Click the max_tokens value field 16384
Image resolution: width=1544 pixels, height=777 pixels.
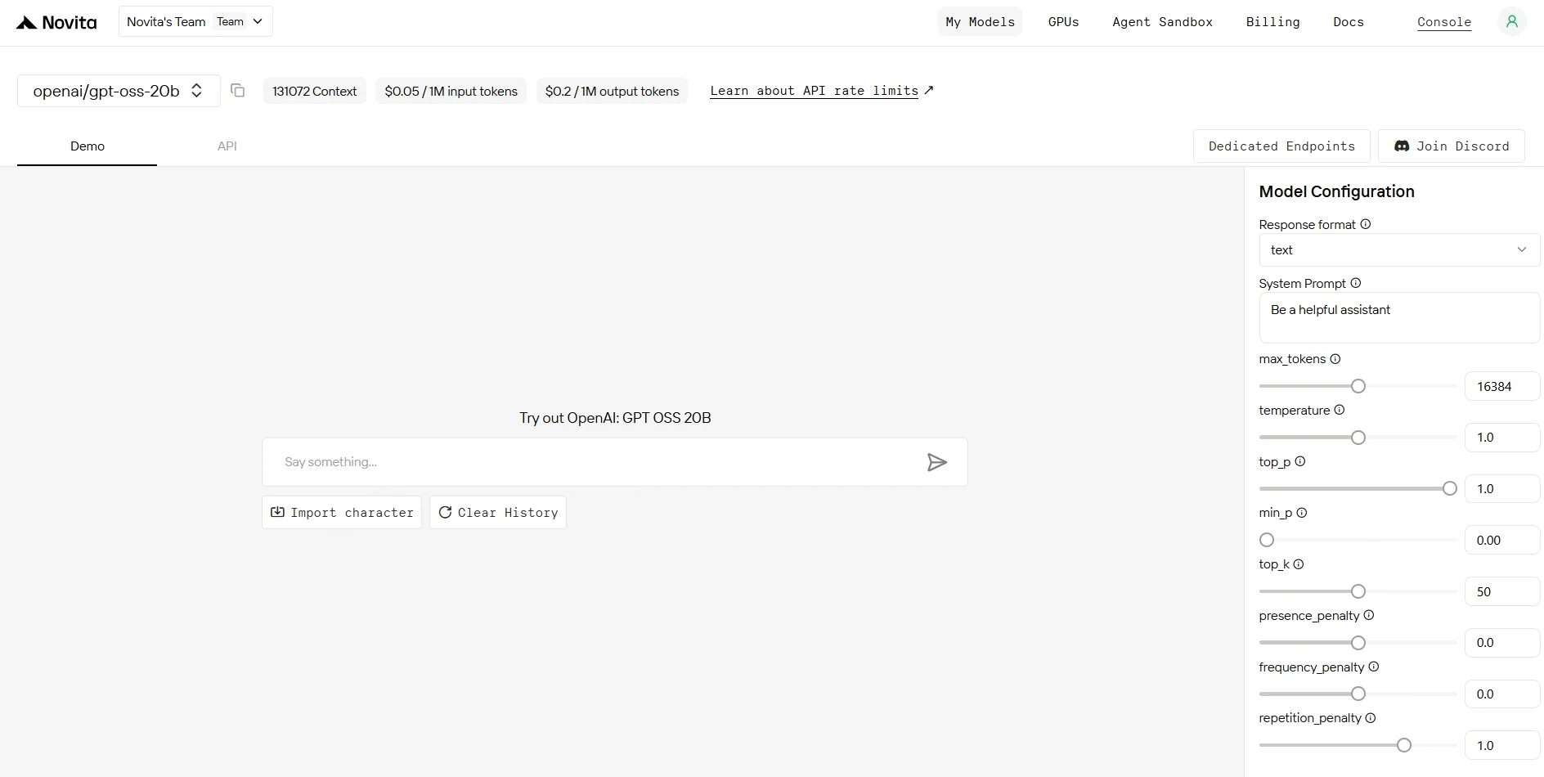point(1502,386)
